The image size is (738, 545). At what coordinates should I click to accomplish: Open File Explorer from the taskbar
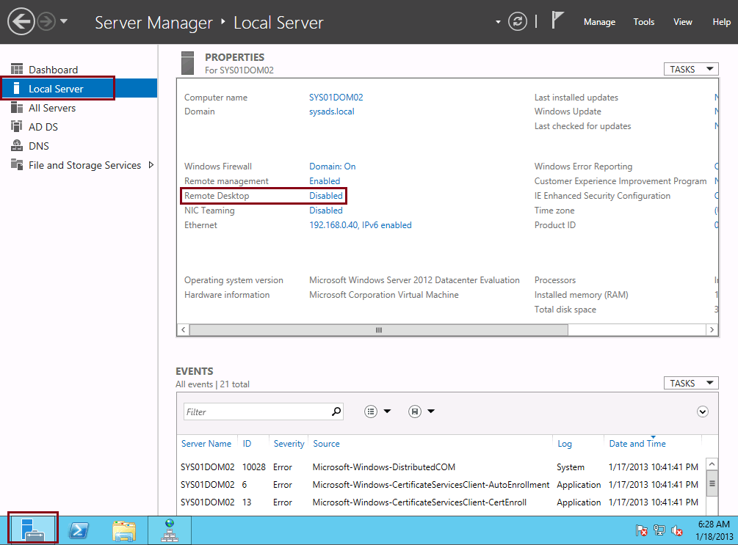pos(124,531)
